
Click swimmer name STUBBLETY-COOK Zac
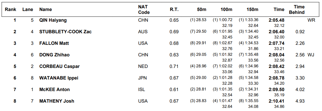coord(66,32)
